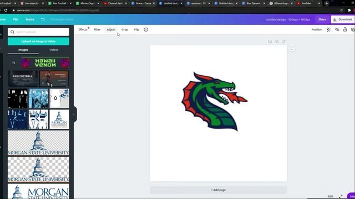Click the + Add page button
This screenshot has width=355, height=199.
tap(219, 190)
